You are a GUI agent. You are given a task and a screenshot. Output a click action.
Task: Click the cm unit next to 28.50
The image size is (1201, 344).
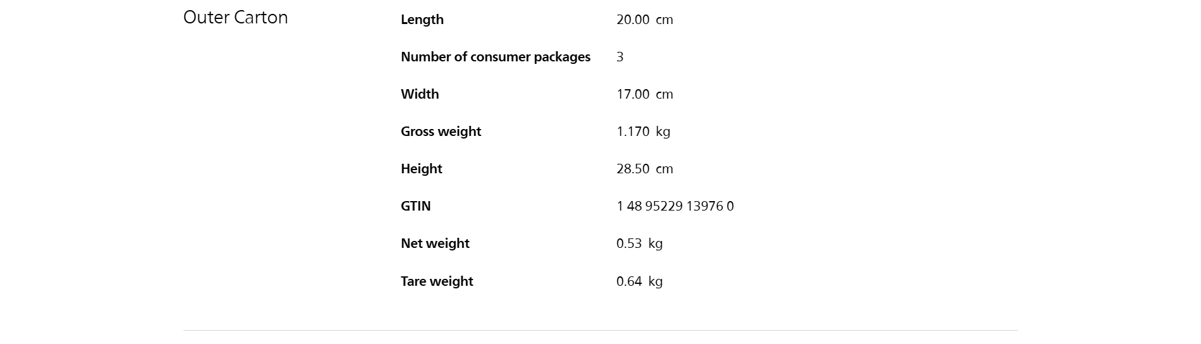point(664,169)
